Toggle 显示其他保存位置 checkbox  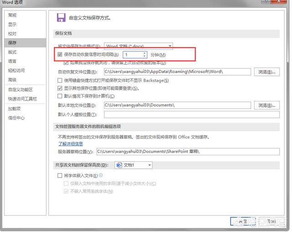click(60, 88)
